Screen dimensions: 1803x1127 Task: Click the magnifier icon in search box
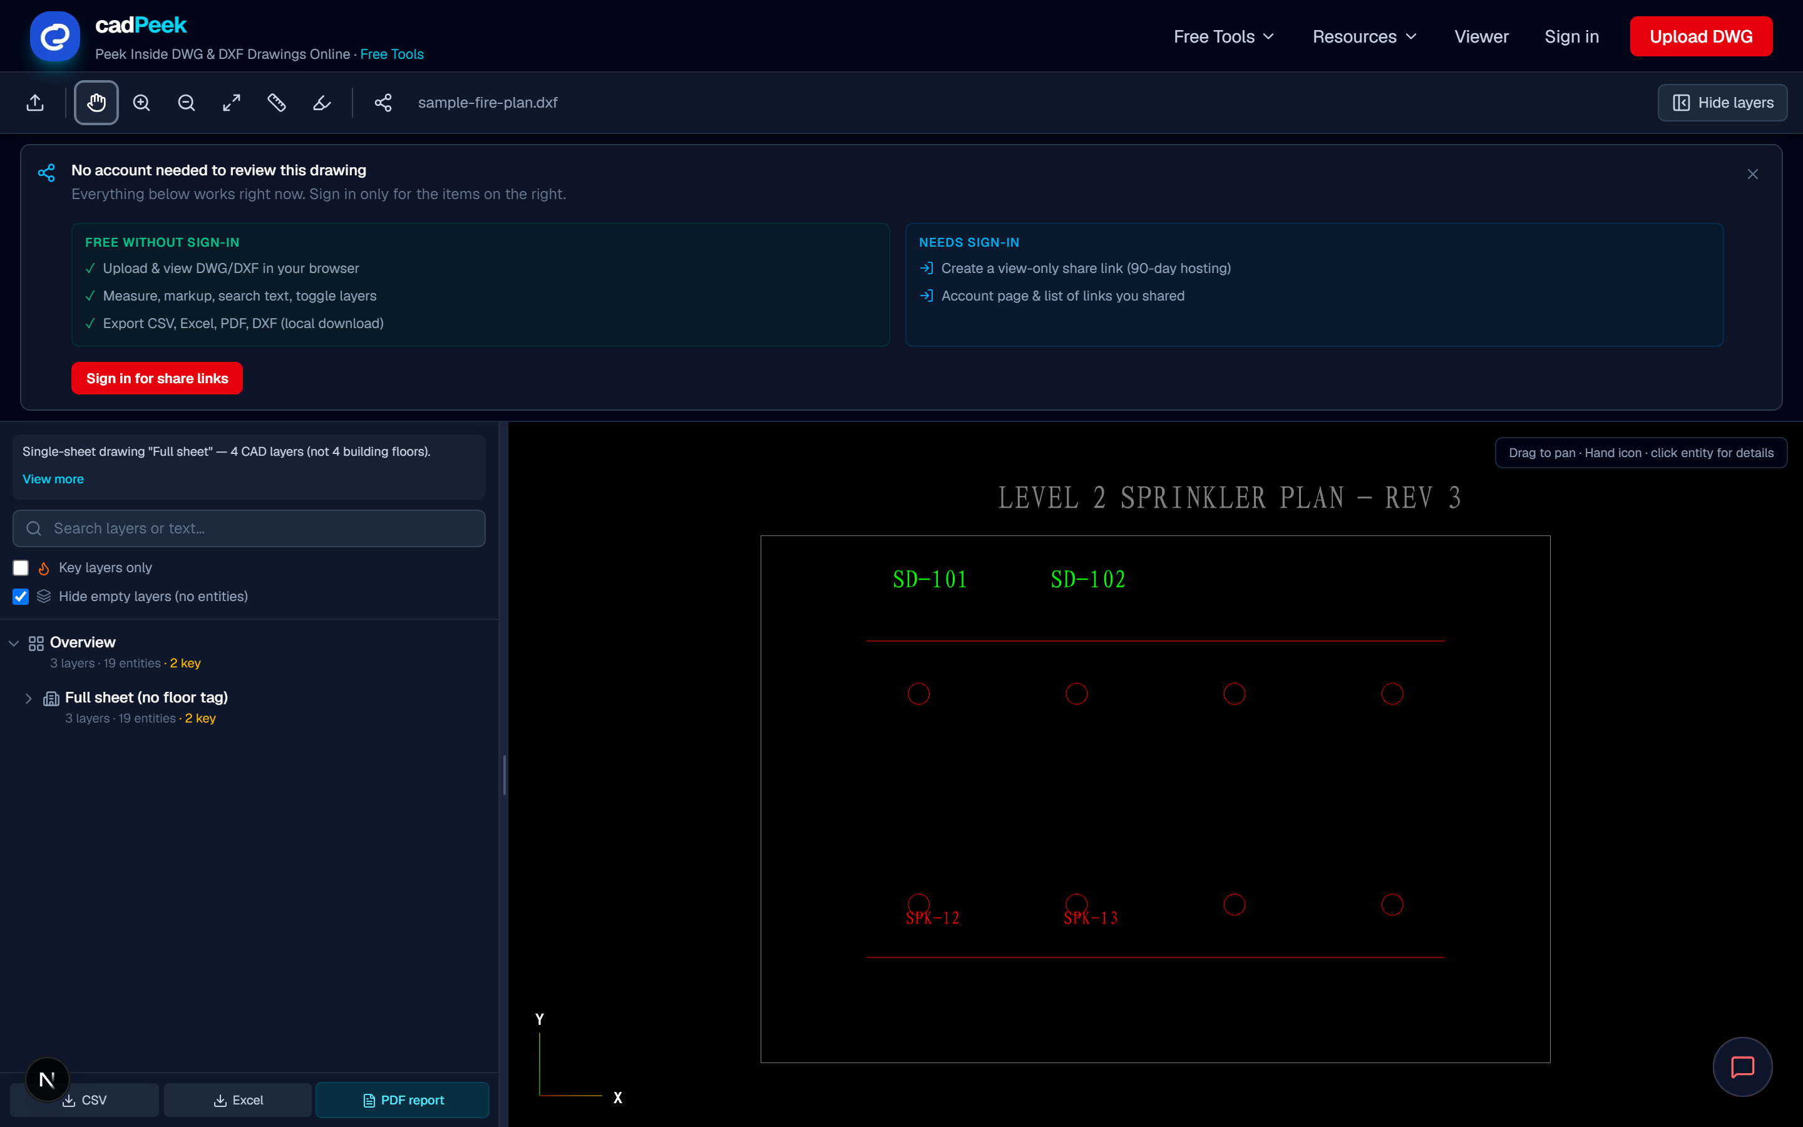pyautogui.click(x=34, y=528)
